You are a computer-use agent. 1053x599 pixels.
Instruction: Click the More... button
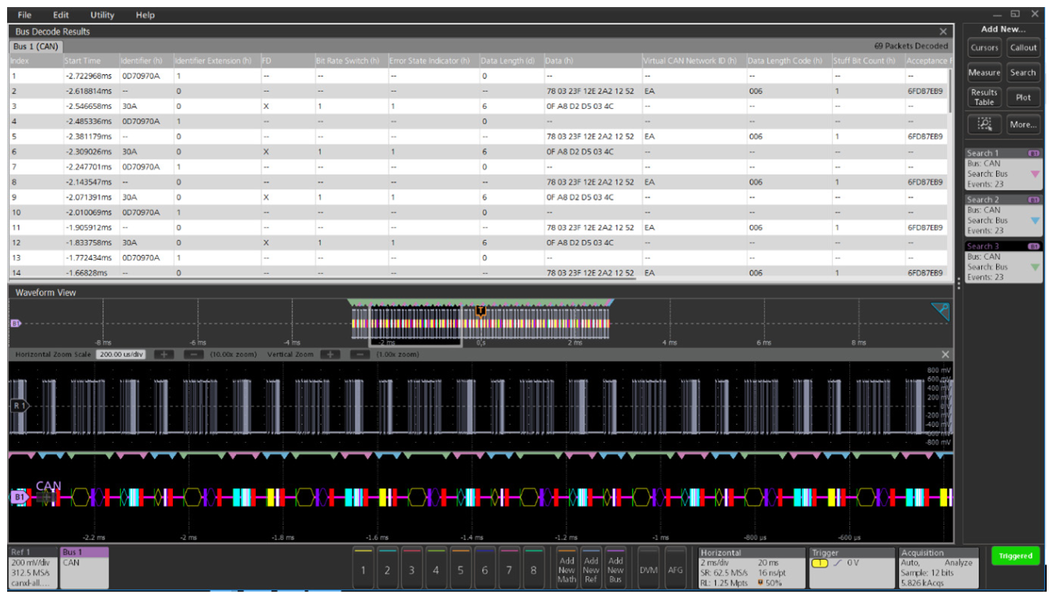click(1023, 124)
